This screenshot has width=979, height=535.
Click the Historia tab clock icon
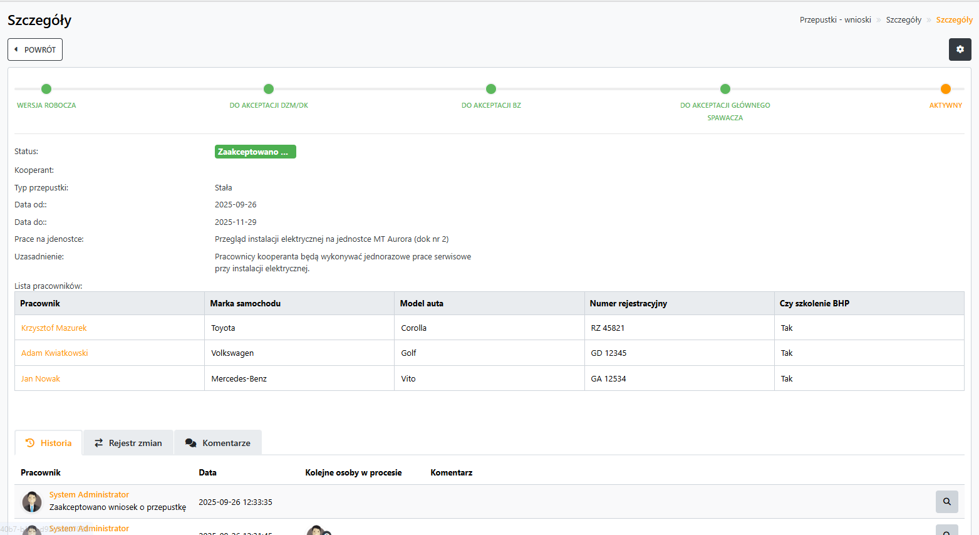tap(30, 443)
